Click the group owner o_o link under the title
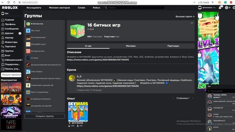235x132 pixels. click(x=92, y=29)
